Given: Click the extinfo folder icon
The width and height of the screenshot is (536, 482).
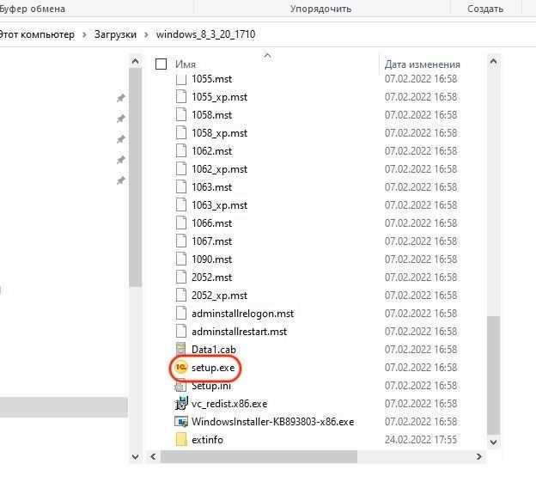Looking at the screenshot, I should pyautogui.click(x=181, y=440).
